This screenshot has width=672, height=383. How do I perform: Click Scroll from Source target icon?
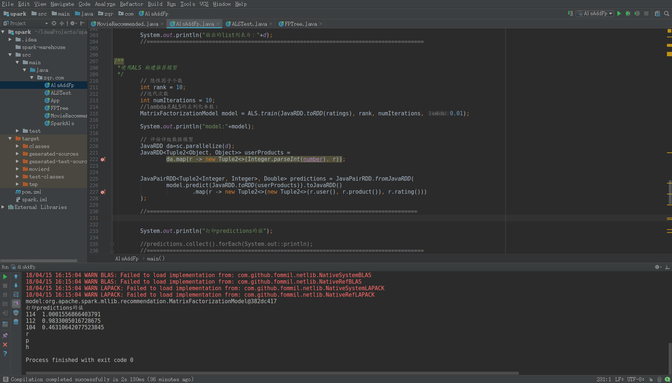[54, 23]
